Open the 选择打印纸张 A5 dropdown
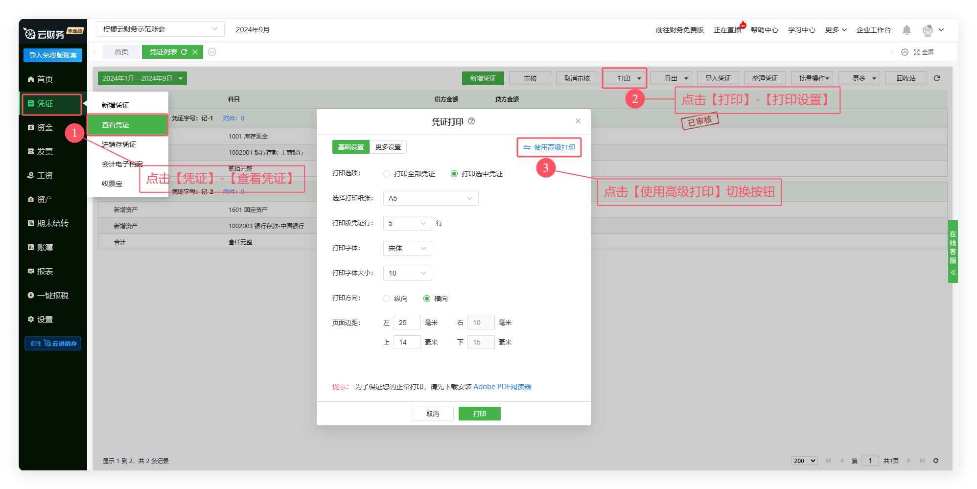This screenshot has width=977, height=489. 430,198
